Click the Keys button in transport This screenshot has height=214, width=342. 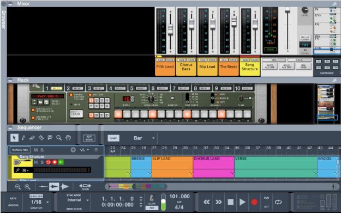[x=13, y=198]
